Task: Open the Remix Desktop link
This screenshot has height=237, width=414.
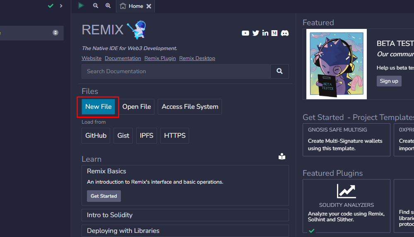Action: [197, 58]
